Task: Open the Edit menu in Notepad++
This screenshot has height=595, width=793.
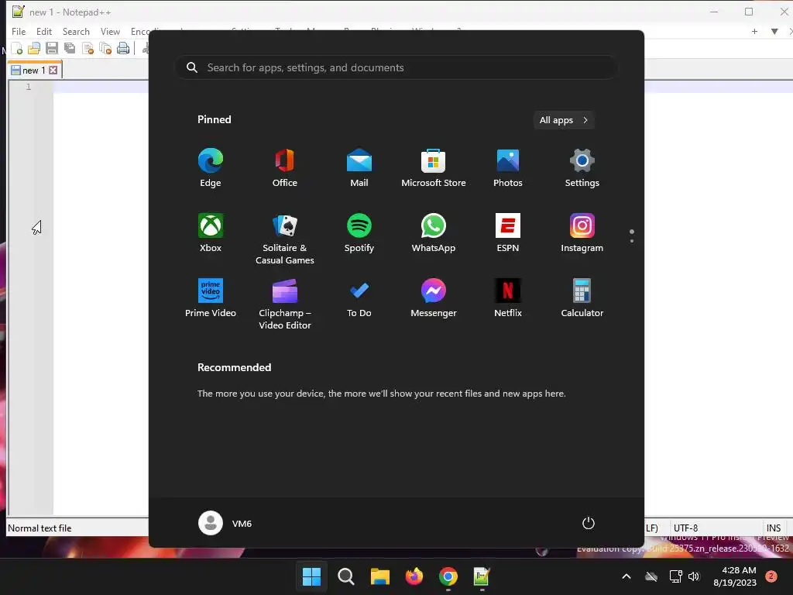Action: coord(44,31)
